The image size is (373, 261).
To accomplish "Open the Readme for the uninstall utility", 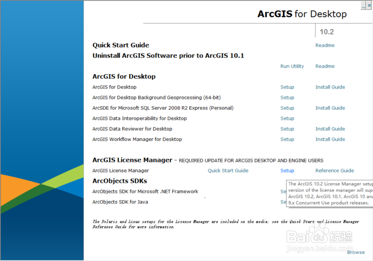I will 325,66.
